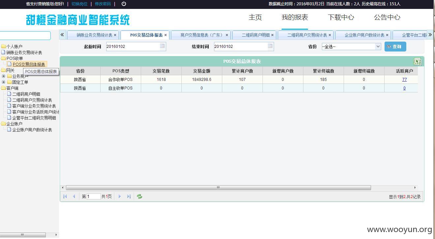Expand the 固定工单 tree node
Screen dimensions: 435x239
pyautogui.click(x=4, y=82)
